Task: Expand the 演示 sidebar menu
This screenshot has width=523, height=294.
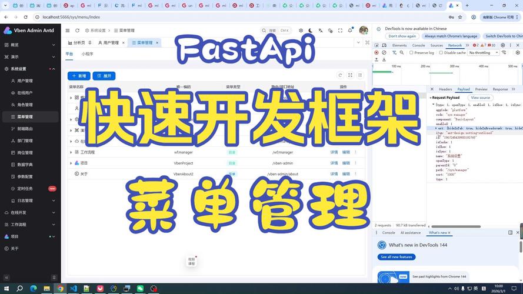Action: point(31,56)
